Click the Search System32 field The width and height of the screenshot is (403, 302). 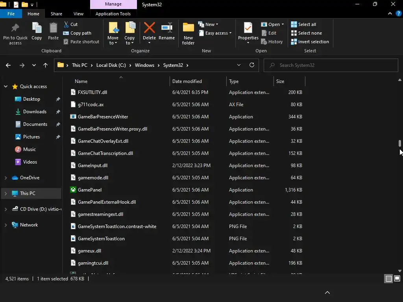(331, 65)
